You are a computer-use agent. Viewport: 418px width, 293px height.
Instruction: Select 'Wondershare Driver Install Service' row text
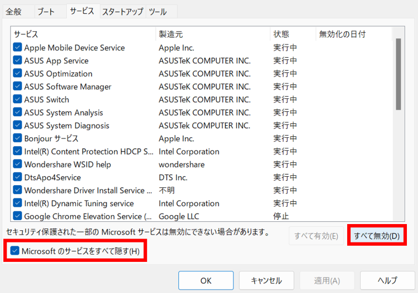pyautogui.click(x=88, y=190)
